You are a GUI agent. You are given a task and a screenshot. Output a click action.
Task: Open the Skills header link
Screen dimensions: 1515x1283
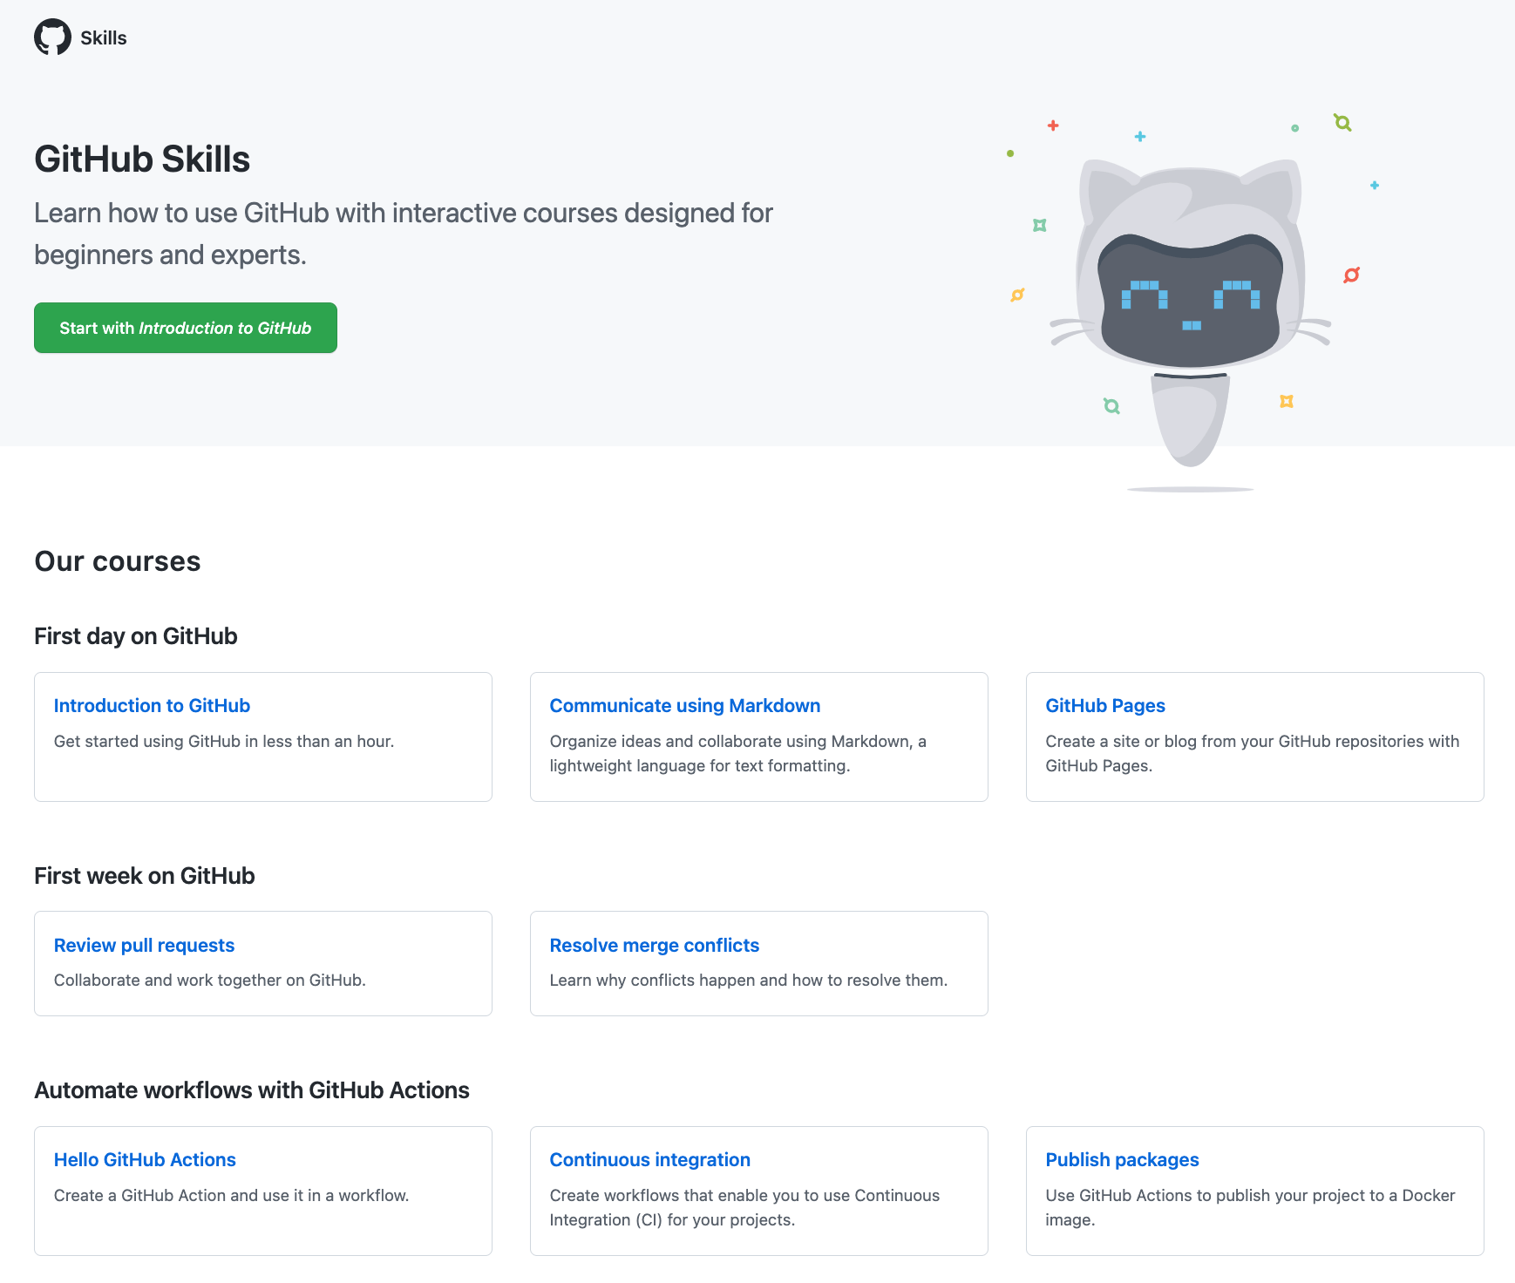pyautogui.click(x=103, y=37)
